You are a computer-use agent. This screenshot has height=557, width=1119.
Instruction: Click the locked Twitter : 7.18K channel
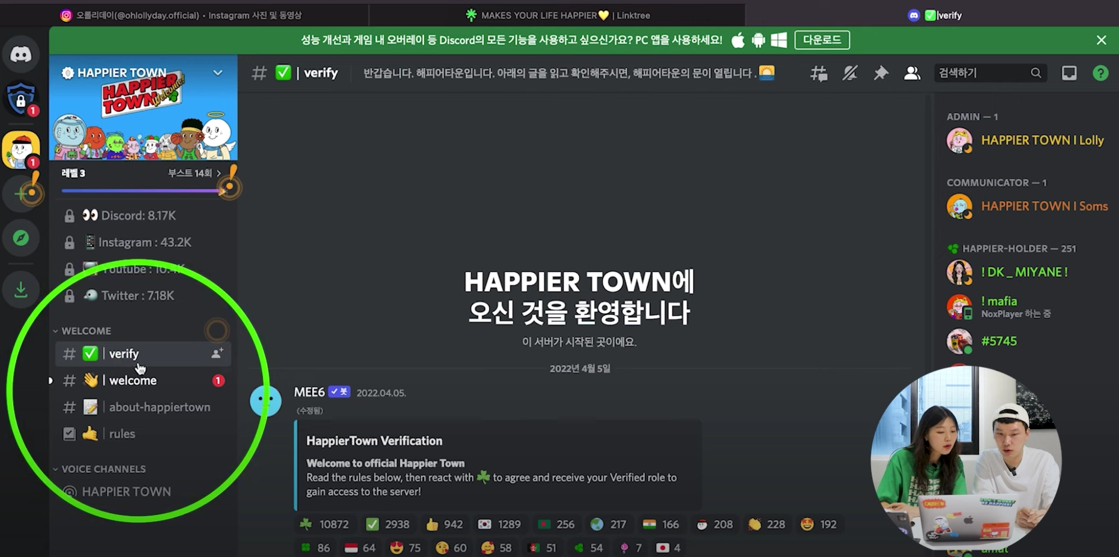click(x=143, y=295)
